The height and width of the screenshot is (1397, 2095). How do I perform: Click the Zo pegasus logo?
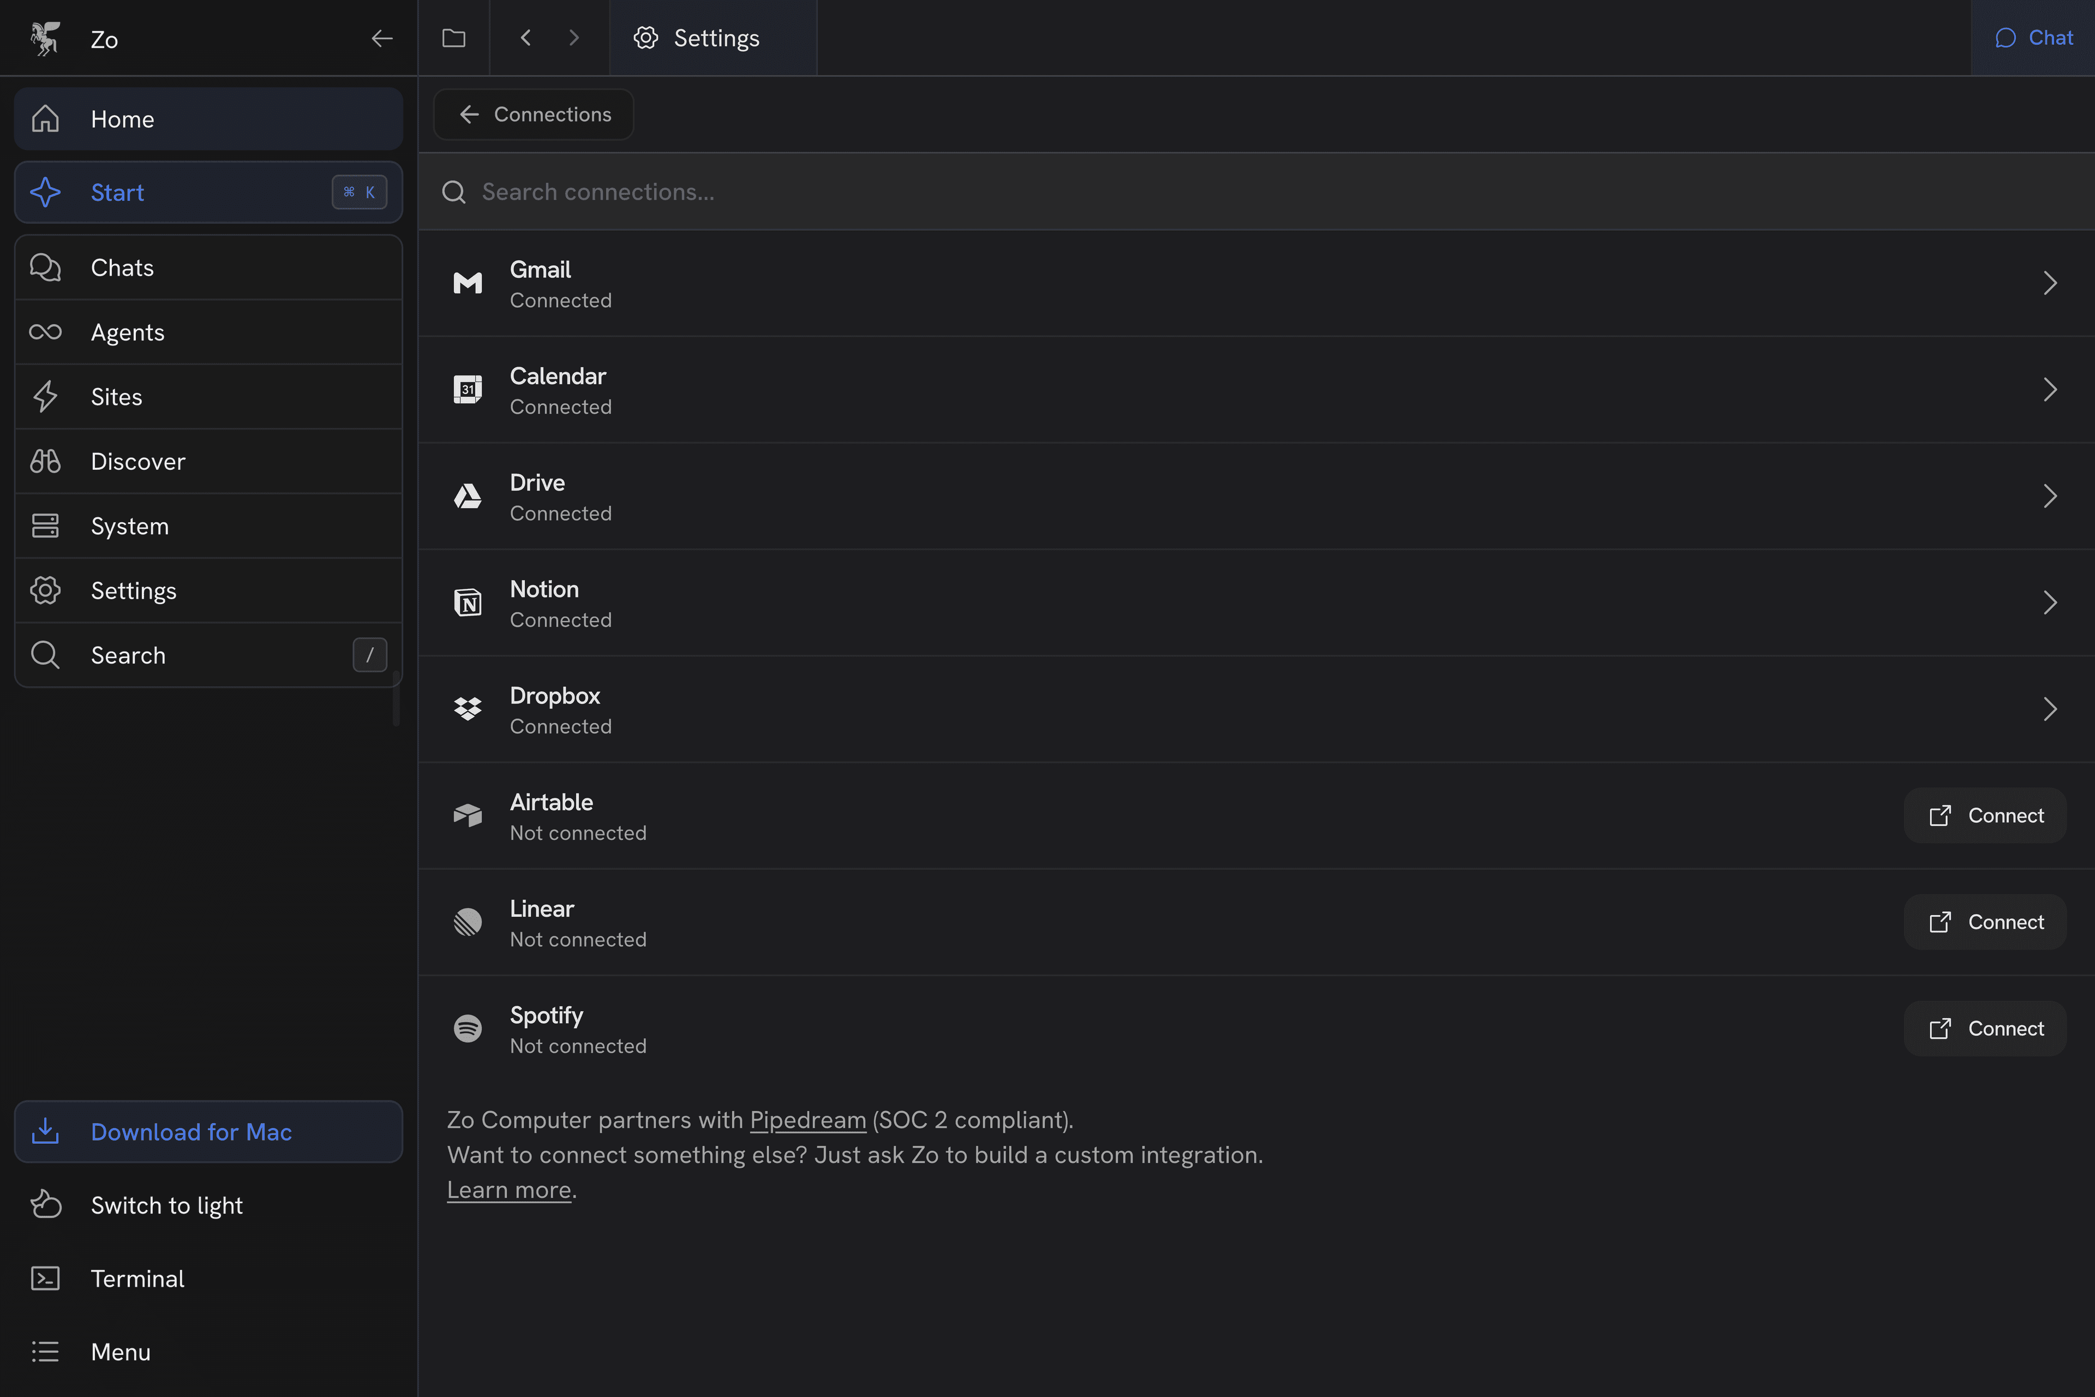point(45,38)
